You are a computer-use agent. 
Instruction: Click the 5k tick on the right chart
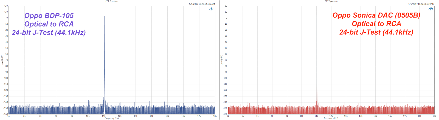tap(228, 116)
